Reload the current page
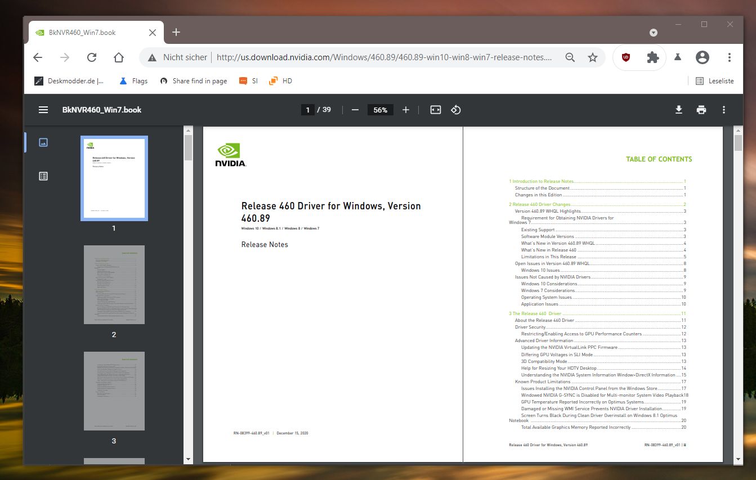This screenshot has height=480, width=756. click(92, 57)
